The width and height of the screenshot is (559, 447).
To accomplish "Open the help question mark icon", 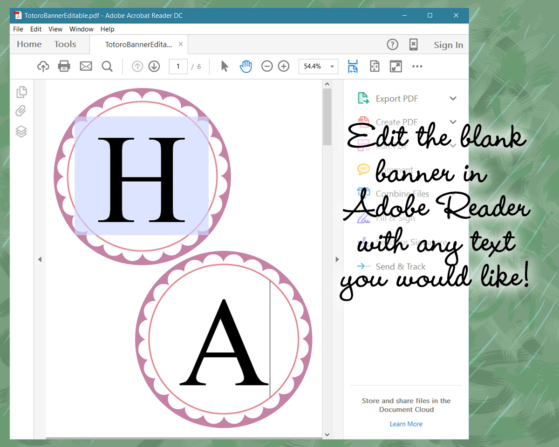I will 393,45.
